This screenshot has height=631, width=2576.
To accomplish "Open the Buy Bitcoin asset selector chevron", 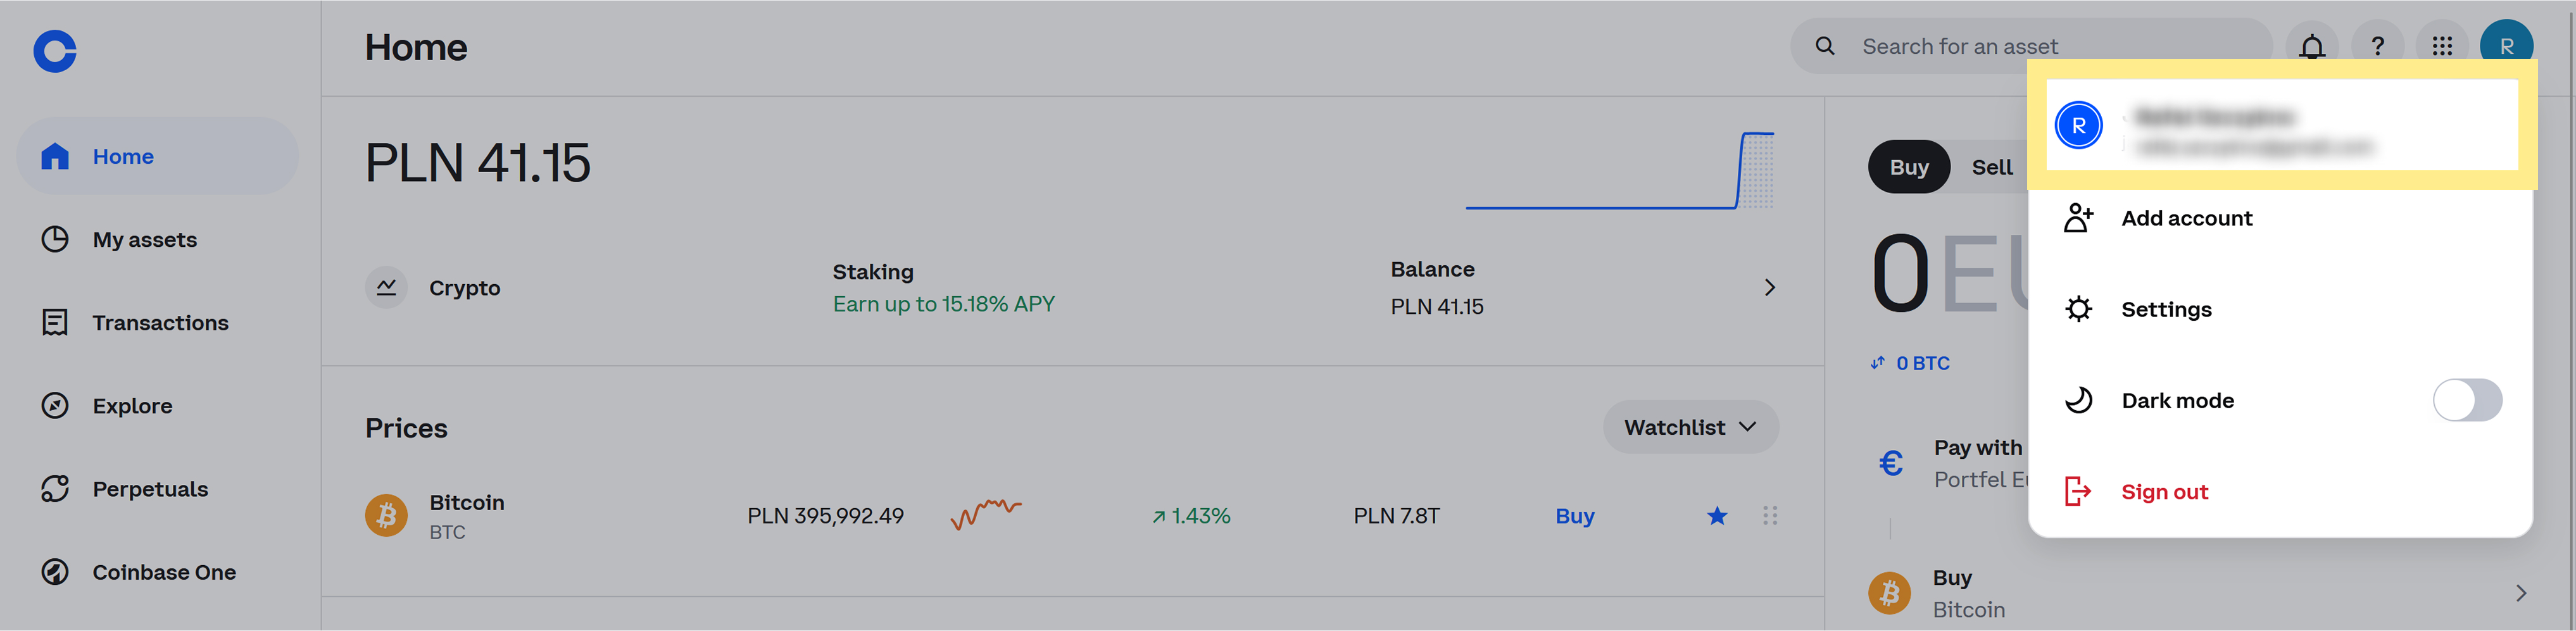I will 2520,593.
